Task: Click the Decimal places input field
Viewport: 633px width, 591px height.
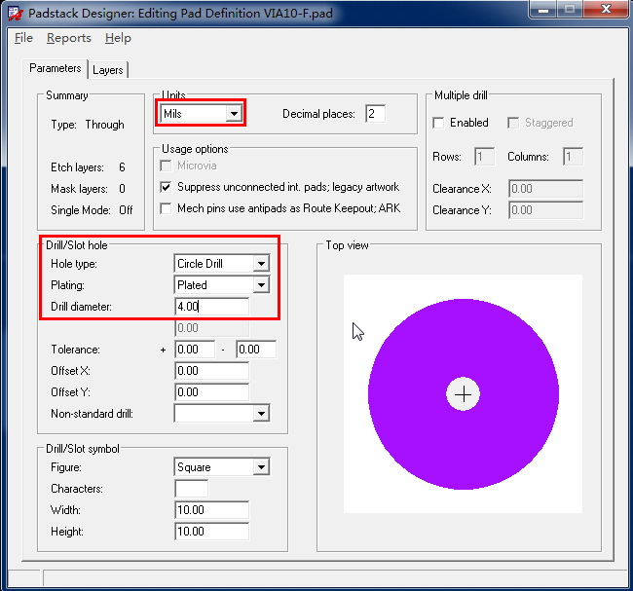Action: coord(376,114)
